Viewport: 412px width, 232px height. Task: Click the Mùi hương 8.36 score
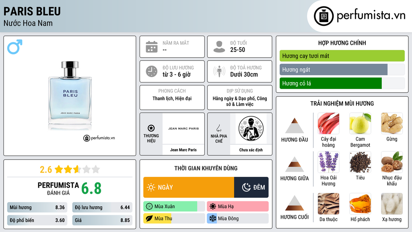point(37,207)
